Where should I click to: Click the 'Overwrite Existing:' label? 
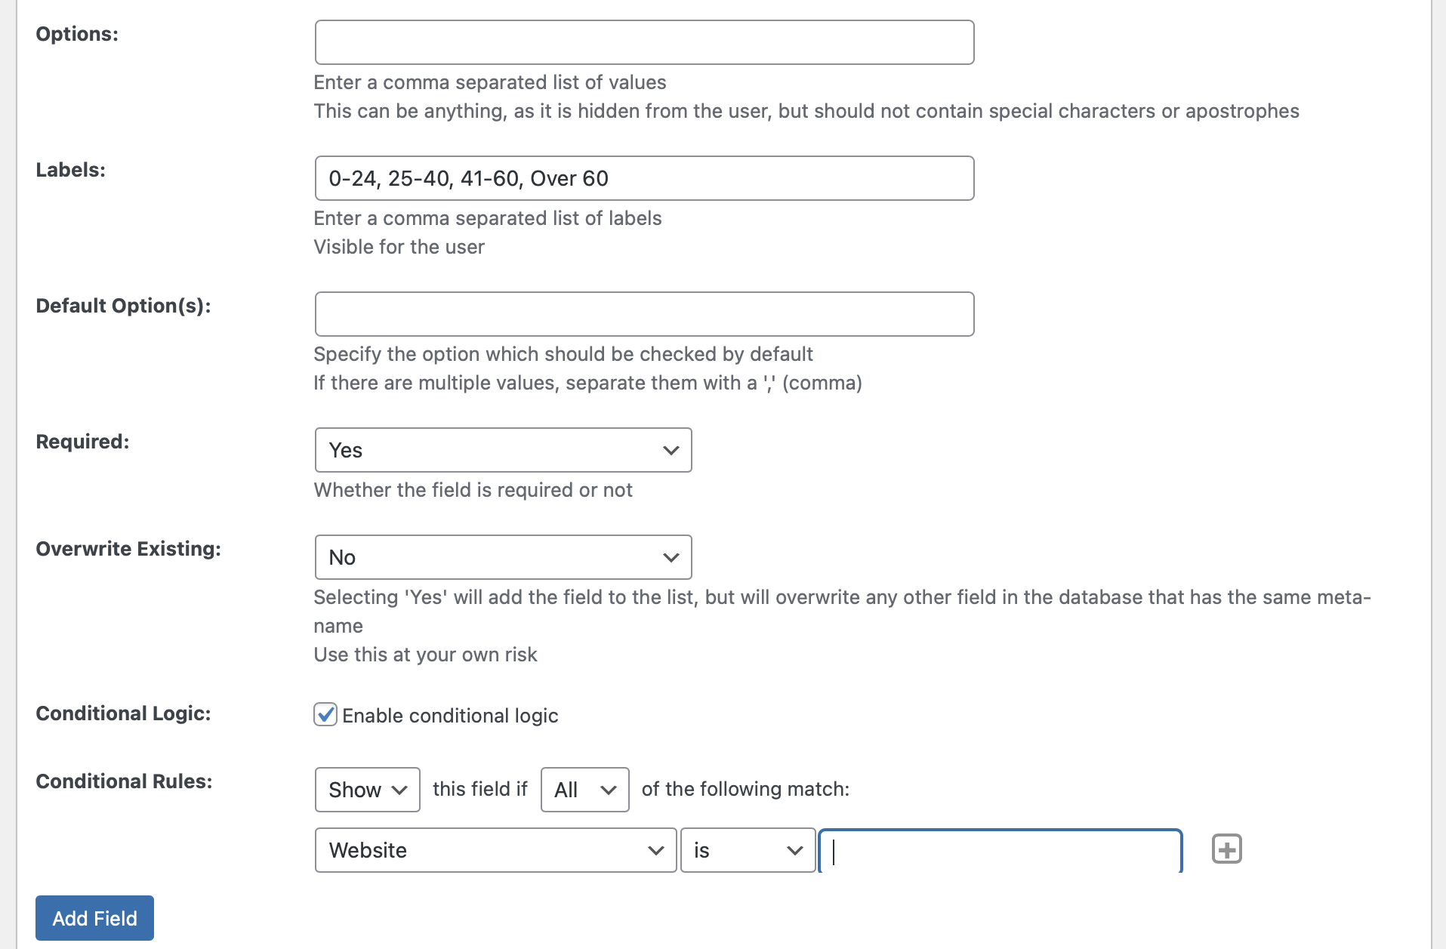click(x=128, y=549)
